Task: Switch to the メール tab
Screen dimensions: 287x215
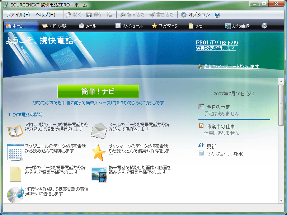Action: pos(87,26)
